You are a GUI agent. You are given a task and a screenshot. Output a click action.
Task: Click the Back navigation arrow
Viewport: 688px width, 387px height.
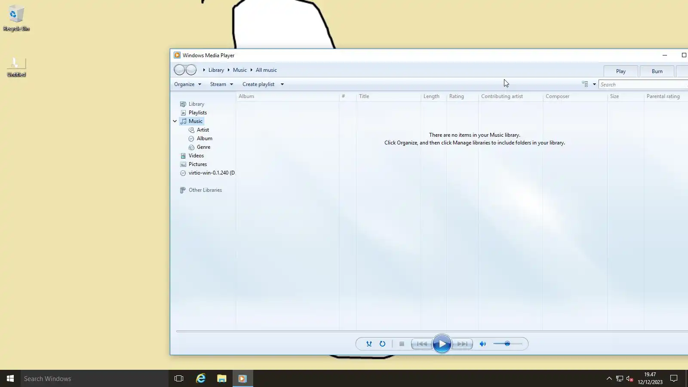(179, 70)
